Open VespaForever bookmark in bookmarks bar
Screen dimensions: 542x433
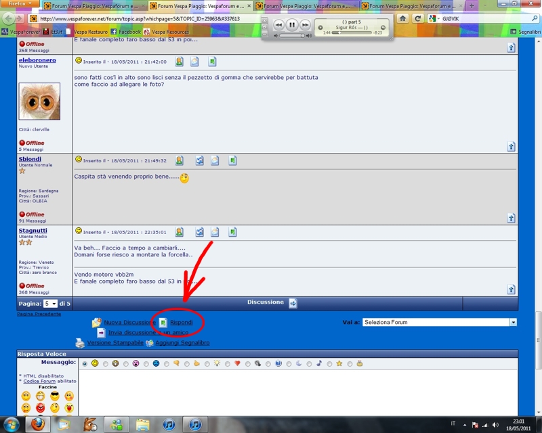point(21,32)
